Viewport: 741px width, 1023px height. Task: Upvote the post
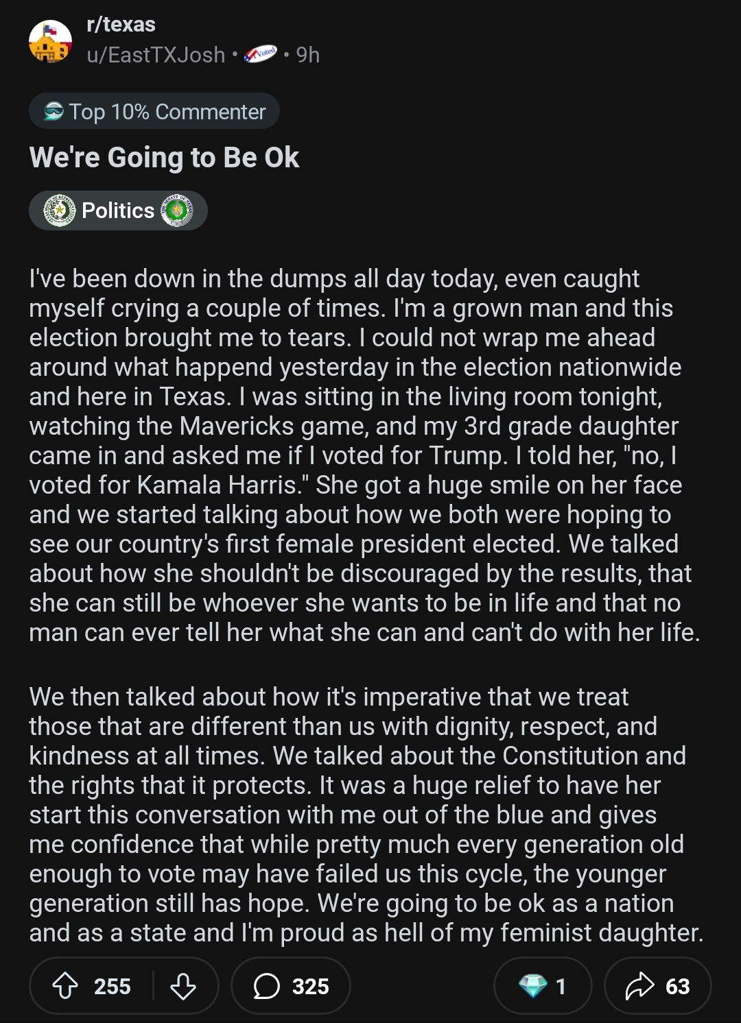click(65, 986)
